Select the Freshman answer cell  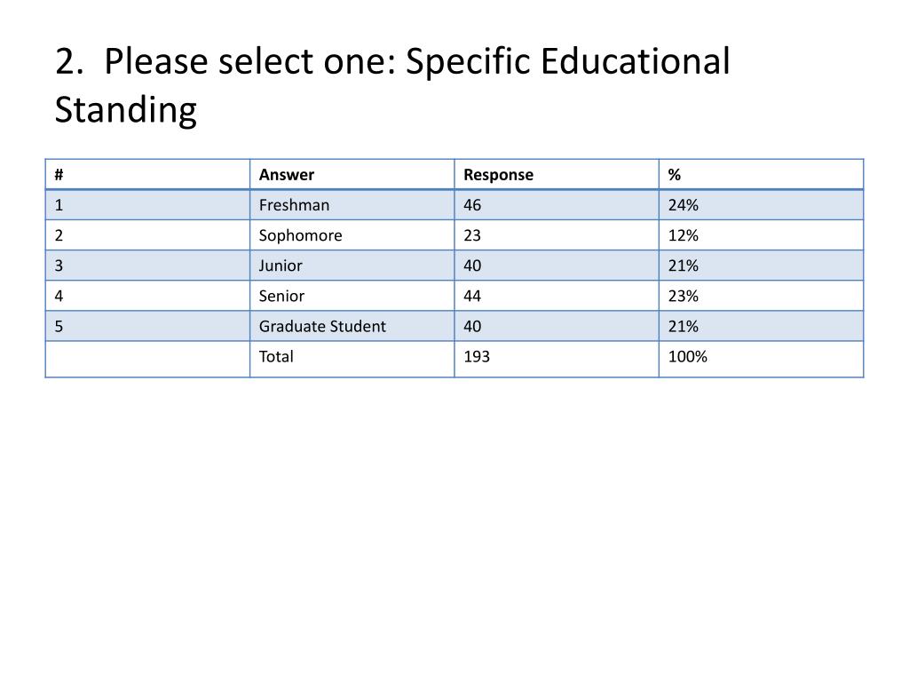[352, 205]
